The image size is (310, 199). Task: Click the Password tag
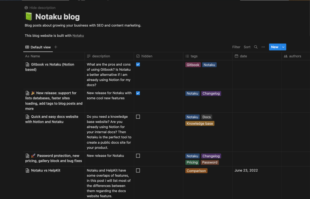point(210,162)
